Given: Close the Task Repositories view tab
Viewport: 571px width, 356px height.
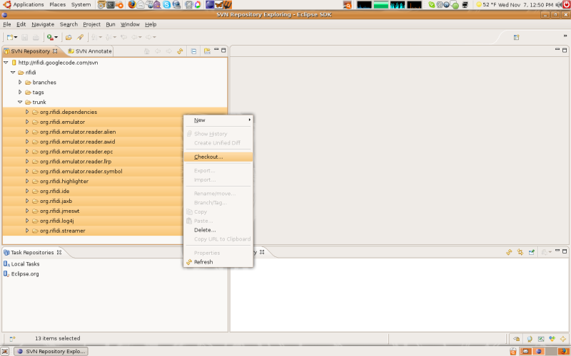Looking at the screenshot, I should [59, 252].
